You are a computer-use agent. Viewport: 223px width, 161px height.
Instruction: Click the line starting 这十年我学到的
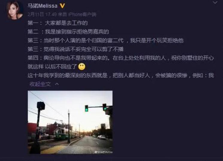coord(121,75)
